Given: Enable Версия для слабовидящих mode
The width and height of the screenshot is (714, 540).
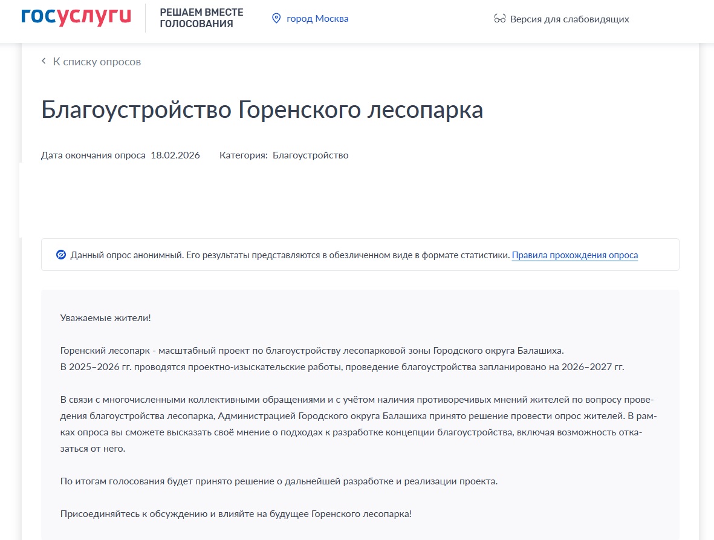Looking at the screenshot, I should pos(569,19).
